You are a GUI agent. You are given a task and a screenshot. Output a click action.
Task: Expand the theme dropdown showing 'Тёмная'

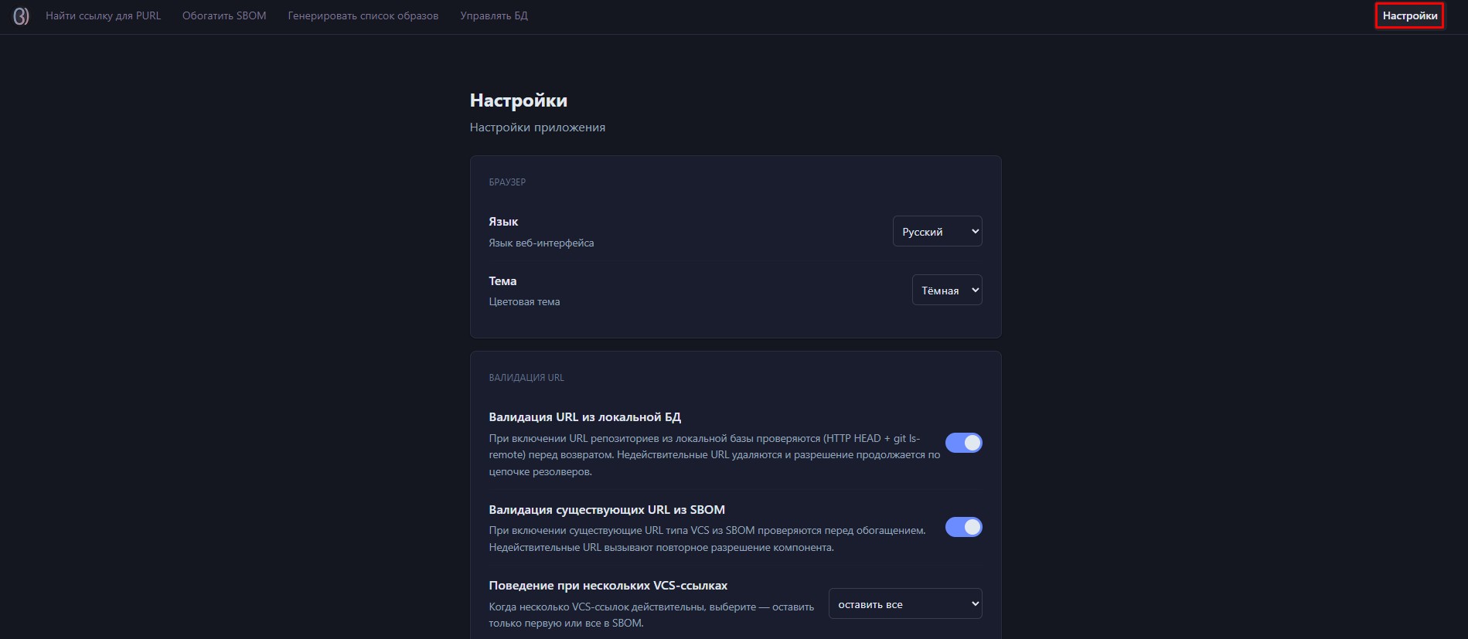(x=947, y=290)
